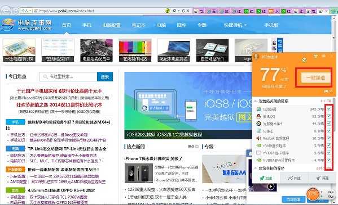Collapse the 我曾经关闭的程序 section
Screen dimensions: 338x205
[256, 101]
